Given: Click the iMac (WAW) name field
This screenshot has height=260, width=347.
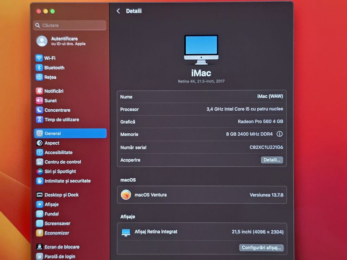Looking at the screenshot, I should 270,96.
